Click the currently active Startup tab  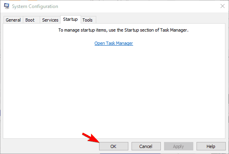click(71, 19)
